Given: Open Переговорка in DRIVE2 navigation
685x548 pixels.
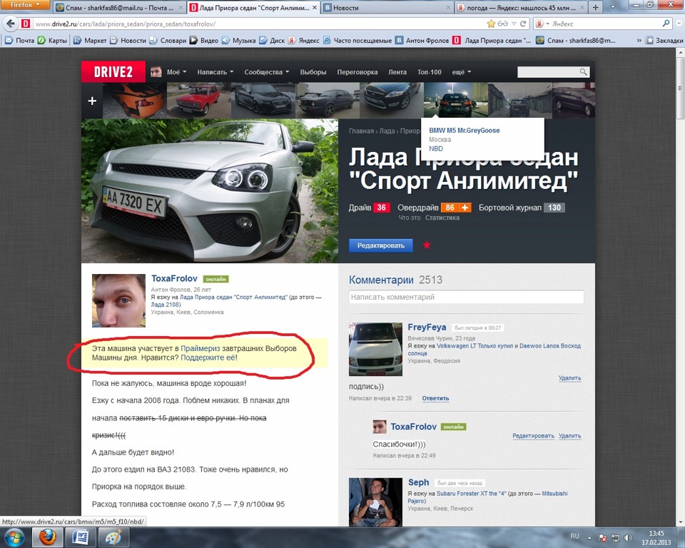Looking at the screenshot, I should coord(357,72).
